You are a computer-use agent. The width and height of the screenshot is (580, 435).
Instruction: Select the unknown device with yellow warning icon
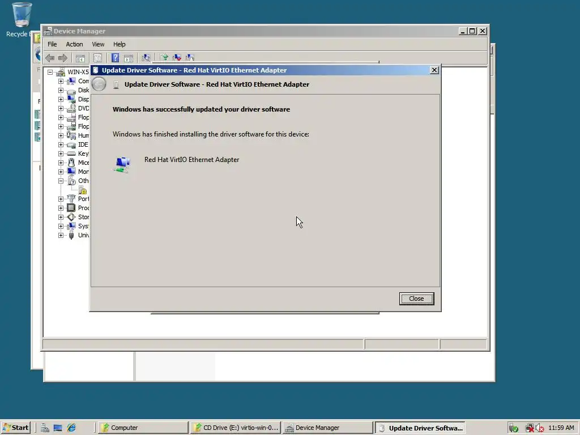pyautogui.click(x=83, y=190)
